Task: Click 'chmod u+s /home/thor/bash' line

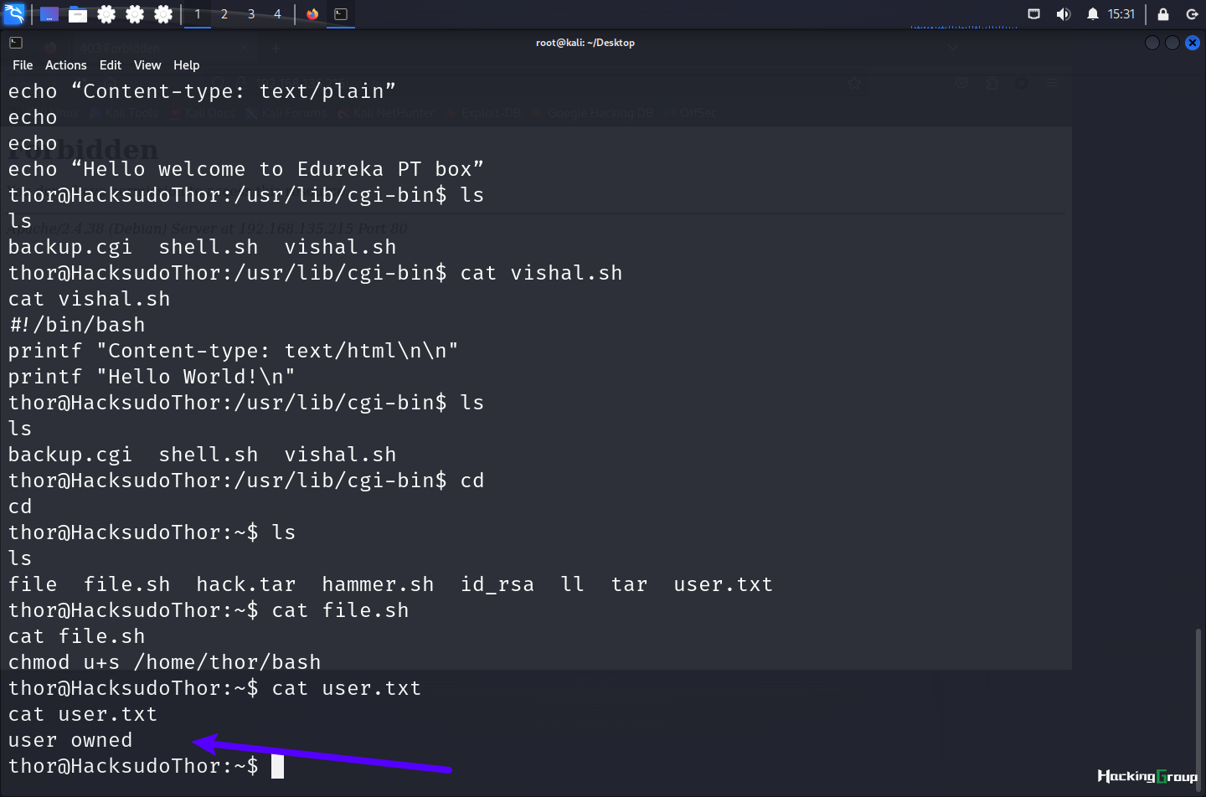Action: pos(165,662)
